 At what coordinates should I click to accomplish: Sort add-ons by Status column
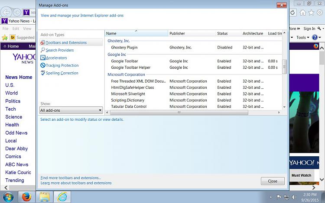[x=228, y=33]
